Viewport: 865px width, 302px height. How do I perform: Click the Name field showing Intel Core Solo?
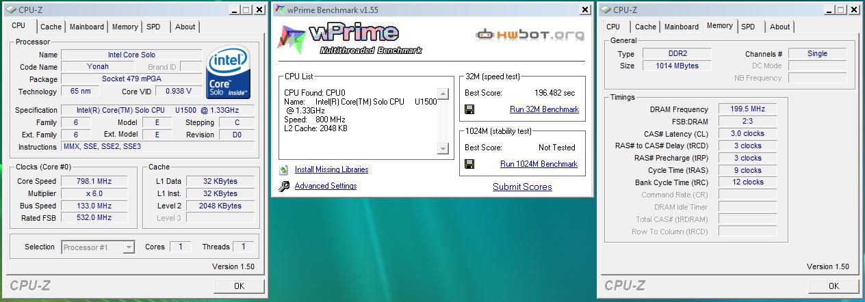tap(131, 55)
